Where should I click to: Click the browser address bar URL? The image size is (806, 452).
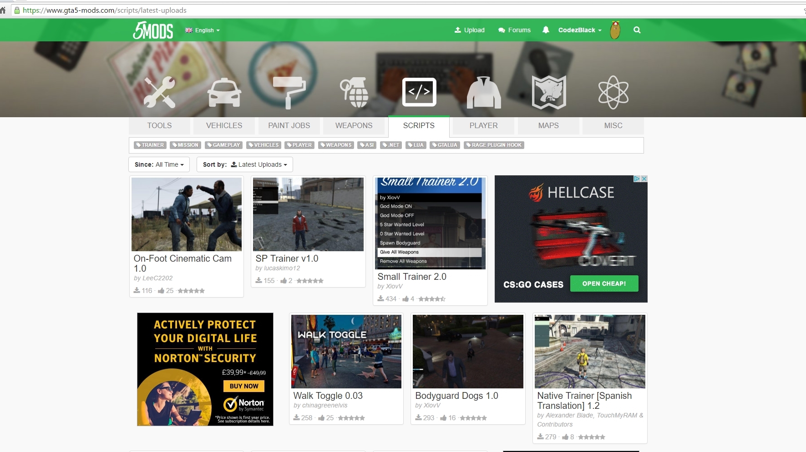[x=105, y=10]
